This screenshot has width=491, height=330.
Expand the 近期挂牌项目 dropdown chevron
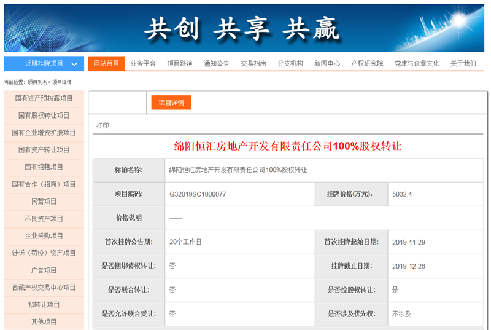click(74, 64)
